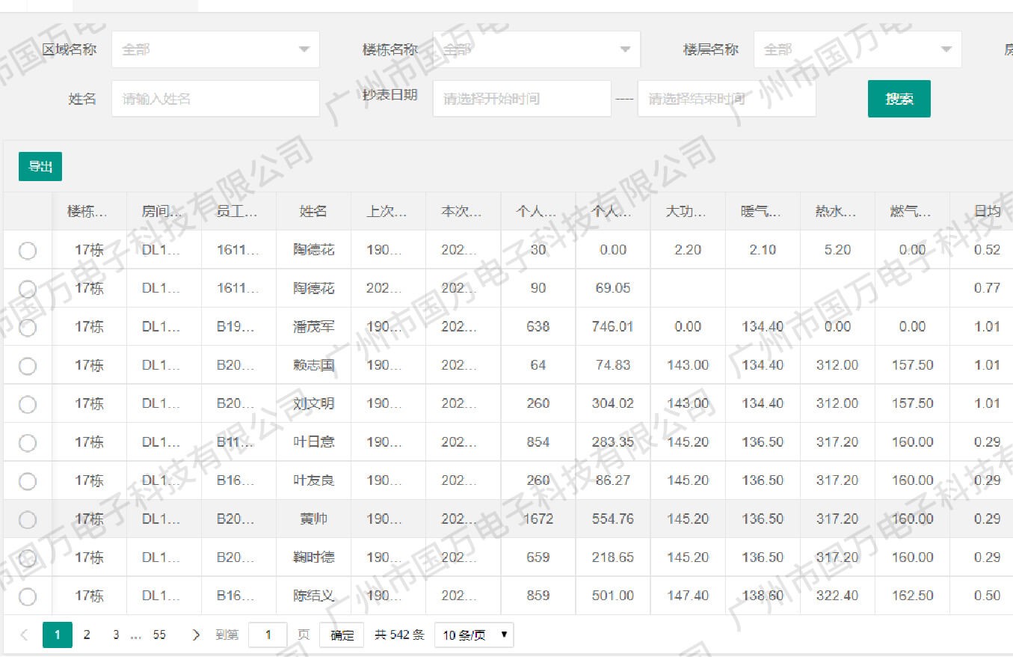Open the 10条/页 page size selector
This screenshot has height=657, width=1013.
tap(474, 635)
